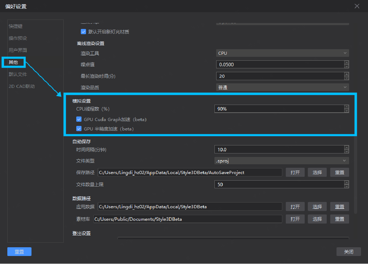Increase 时间间隔 with the stepper up arrow
Viewport: 368px width, 264px height.
[346, 148]
